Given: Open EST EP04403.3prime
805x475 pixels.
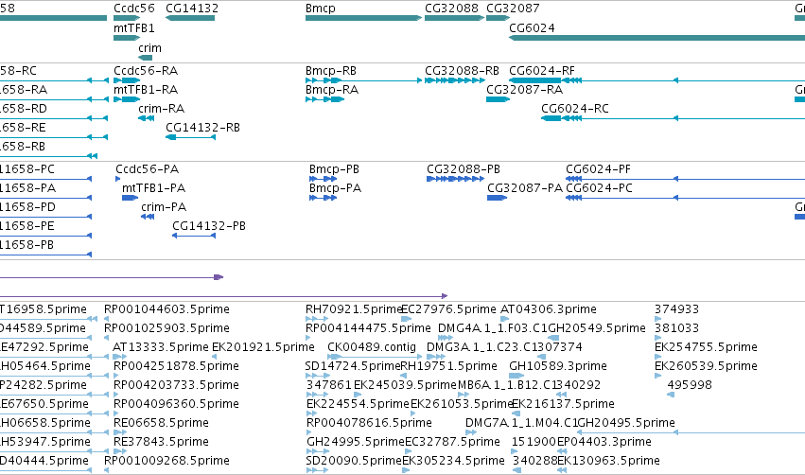Looking at the screenshot, I should [x=604, y=442].
